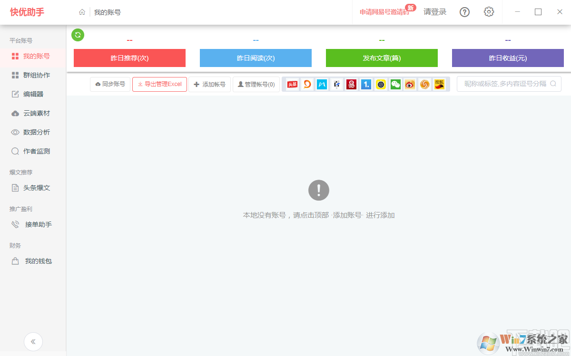Open 头条爆文 from the sidebar
This screenshot has width=571, height=356.
pos(32,187)
